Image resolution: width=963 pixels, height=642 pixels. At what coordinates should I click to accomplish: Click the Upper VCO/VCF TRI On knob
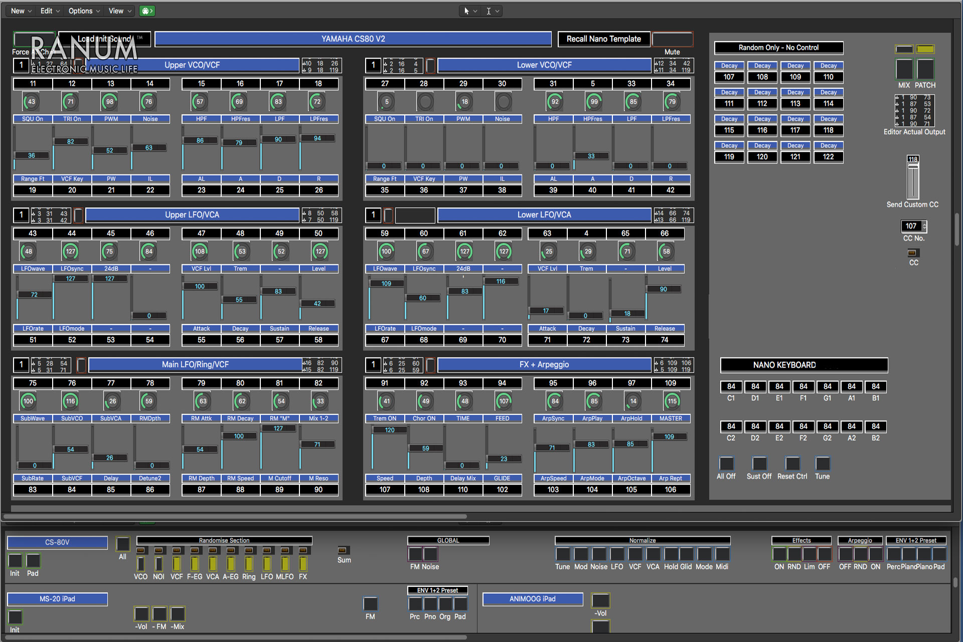tap(71, 102)
